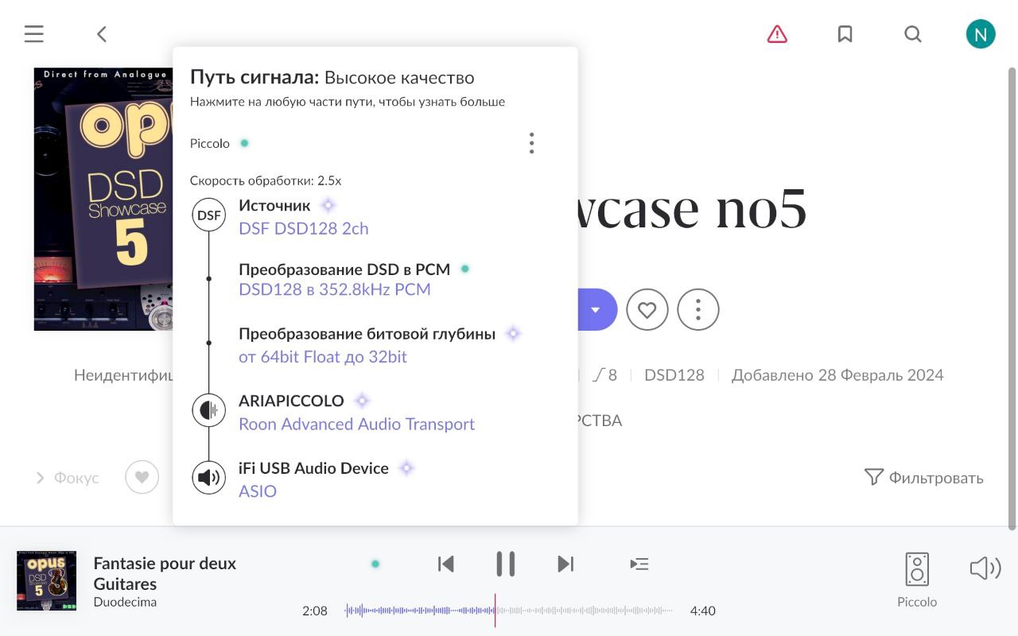This screenshot has height=636, width=1018.
Task: Click the iFi USB speaker circle icon
Action: (209, 477)
